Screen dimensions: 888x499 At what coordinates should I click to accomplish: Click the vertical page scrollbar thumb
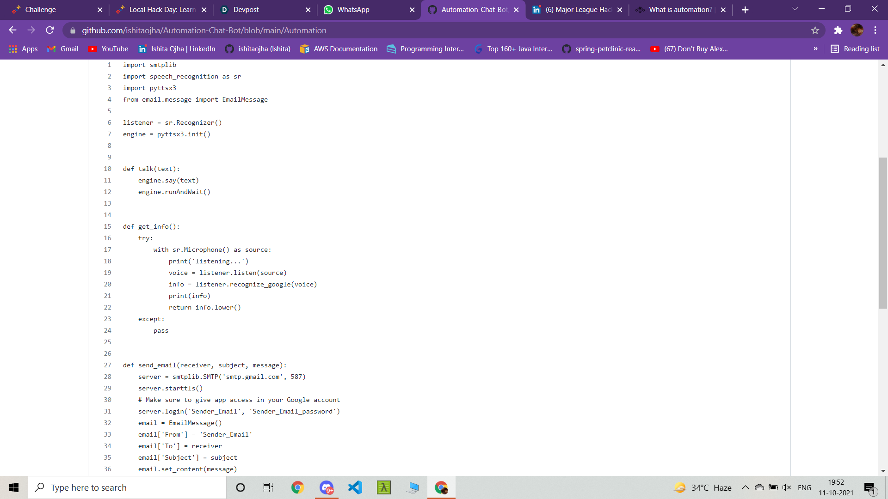coord(883,233)
